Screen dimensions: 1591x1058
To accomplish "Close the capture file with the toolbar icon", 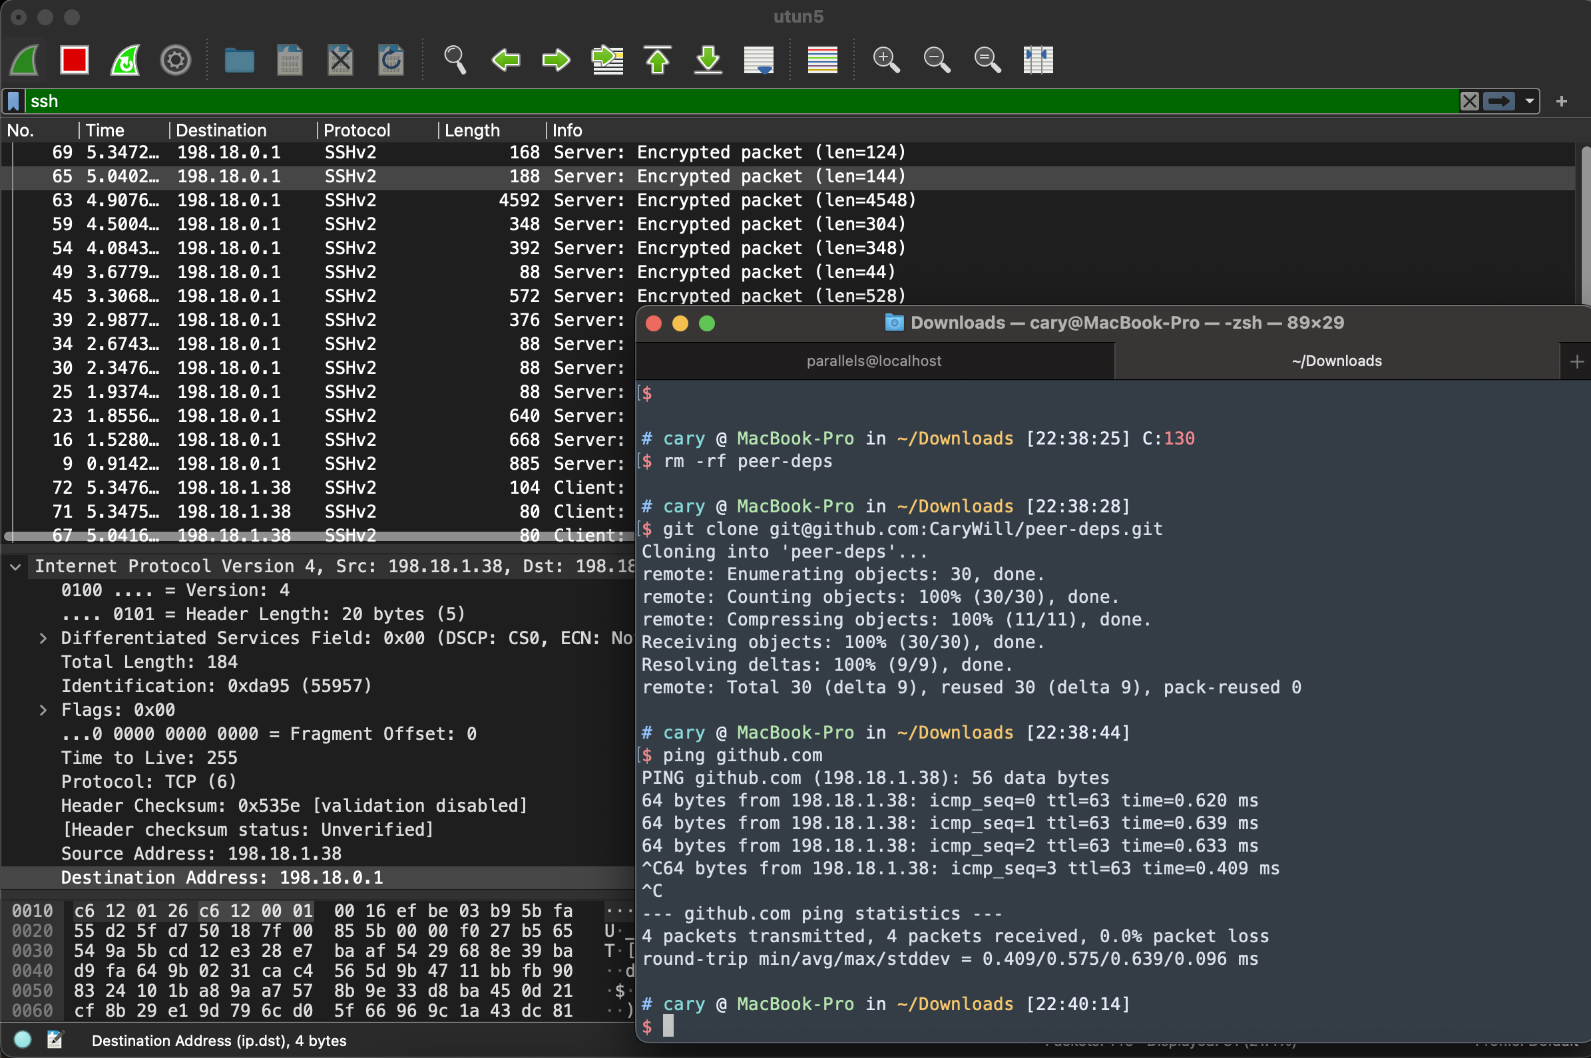I will pyautogui.click(x=340, y=60).
